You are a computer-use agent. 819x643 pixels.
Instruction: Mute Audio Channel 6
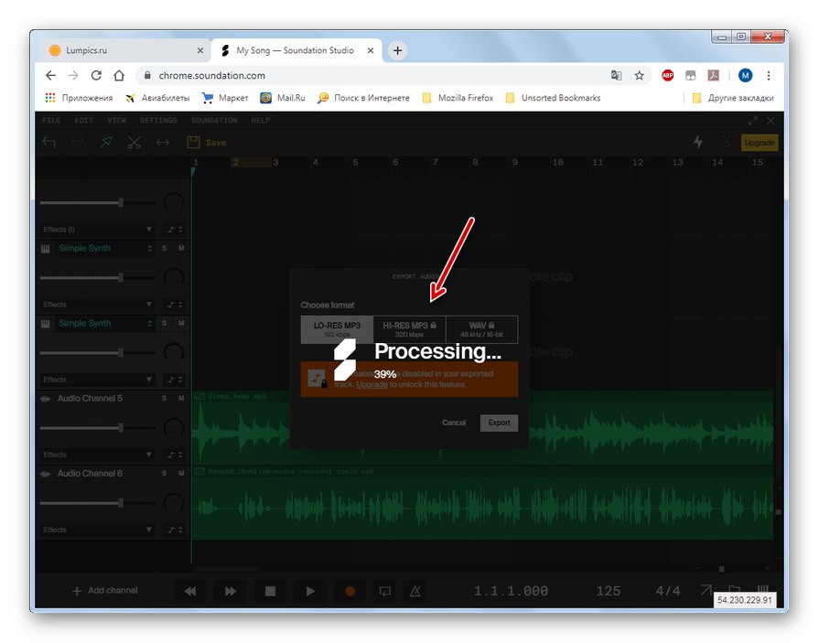point(181,474)
